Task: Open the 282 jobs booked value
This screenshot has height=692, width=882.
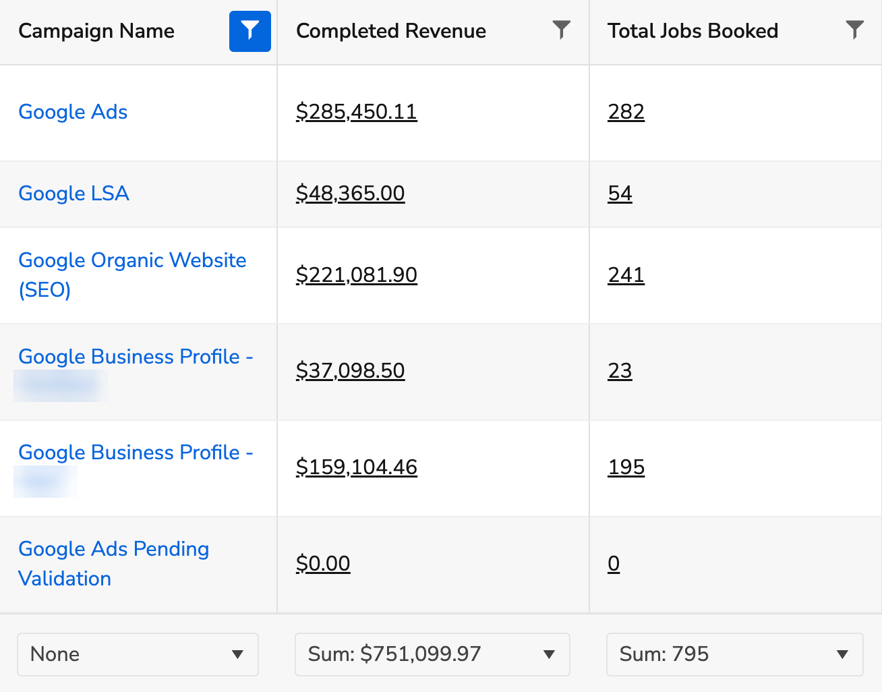Action: (626, 112)
